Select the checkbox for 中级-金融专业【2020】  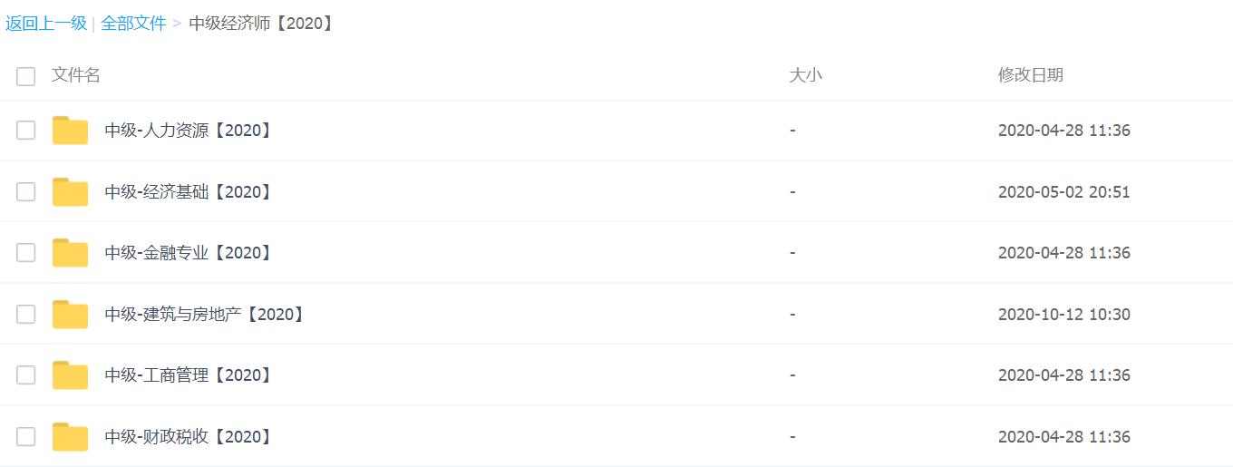pyautogui.click(x=25, y=253)
